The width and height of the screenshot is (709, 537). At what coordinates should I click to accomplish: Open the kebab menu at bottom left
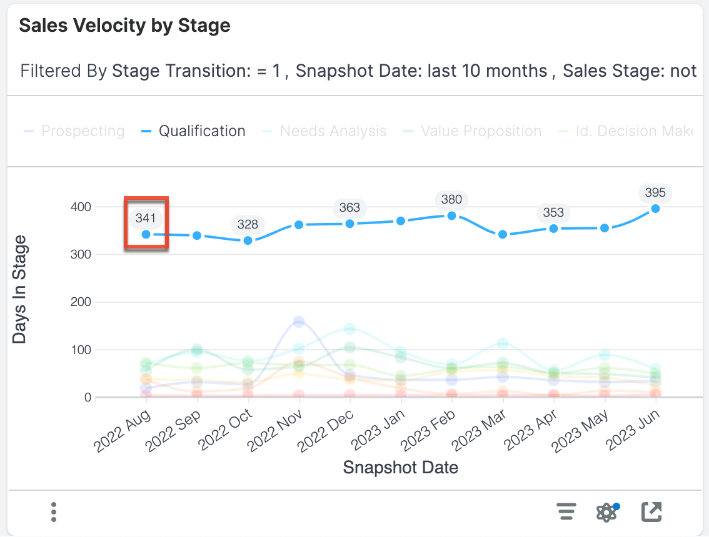[54, 511]
